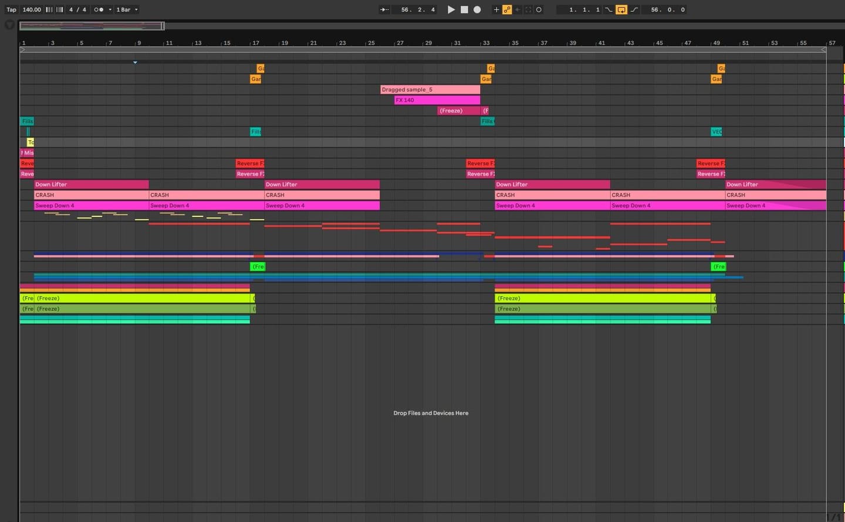Toggle the Follow playback arrow button
The image size is (845, 522).
tap(384, 9)
